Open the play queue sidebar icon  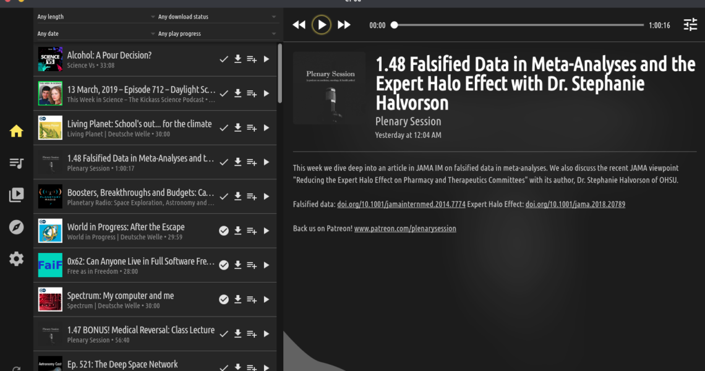click(x=17, y=163)
